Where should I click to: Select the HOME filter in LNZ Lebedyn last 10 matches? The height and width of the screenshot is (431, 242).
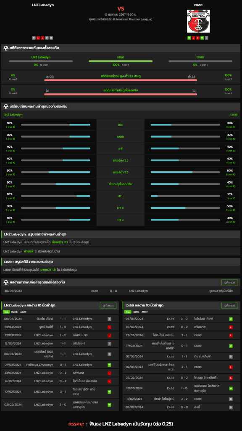[14, 312]
